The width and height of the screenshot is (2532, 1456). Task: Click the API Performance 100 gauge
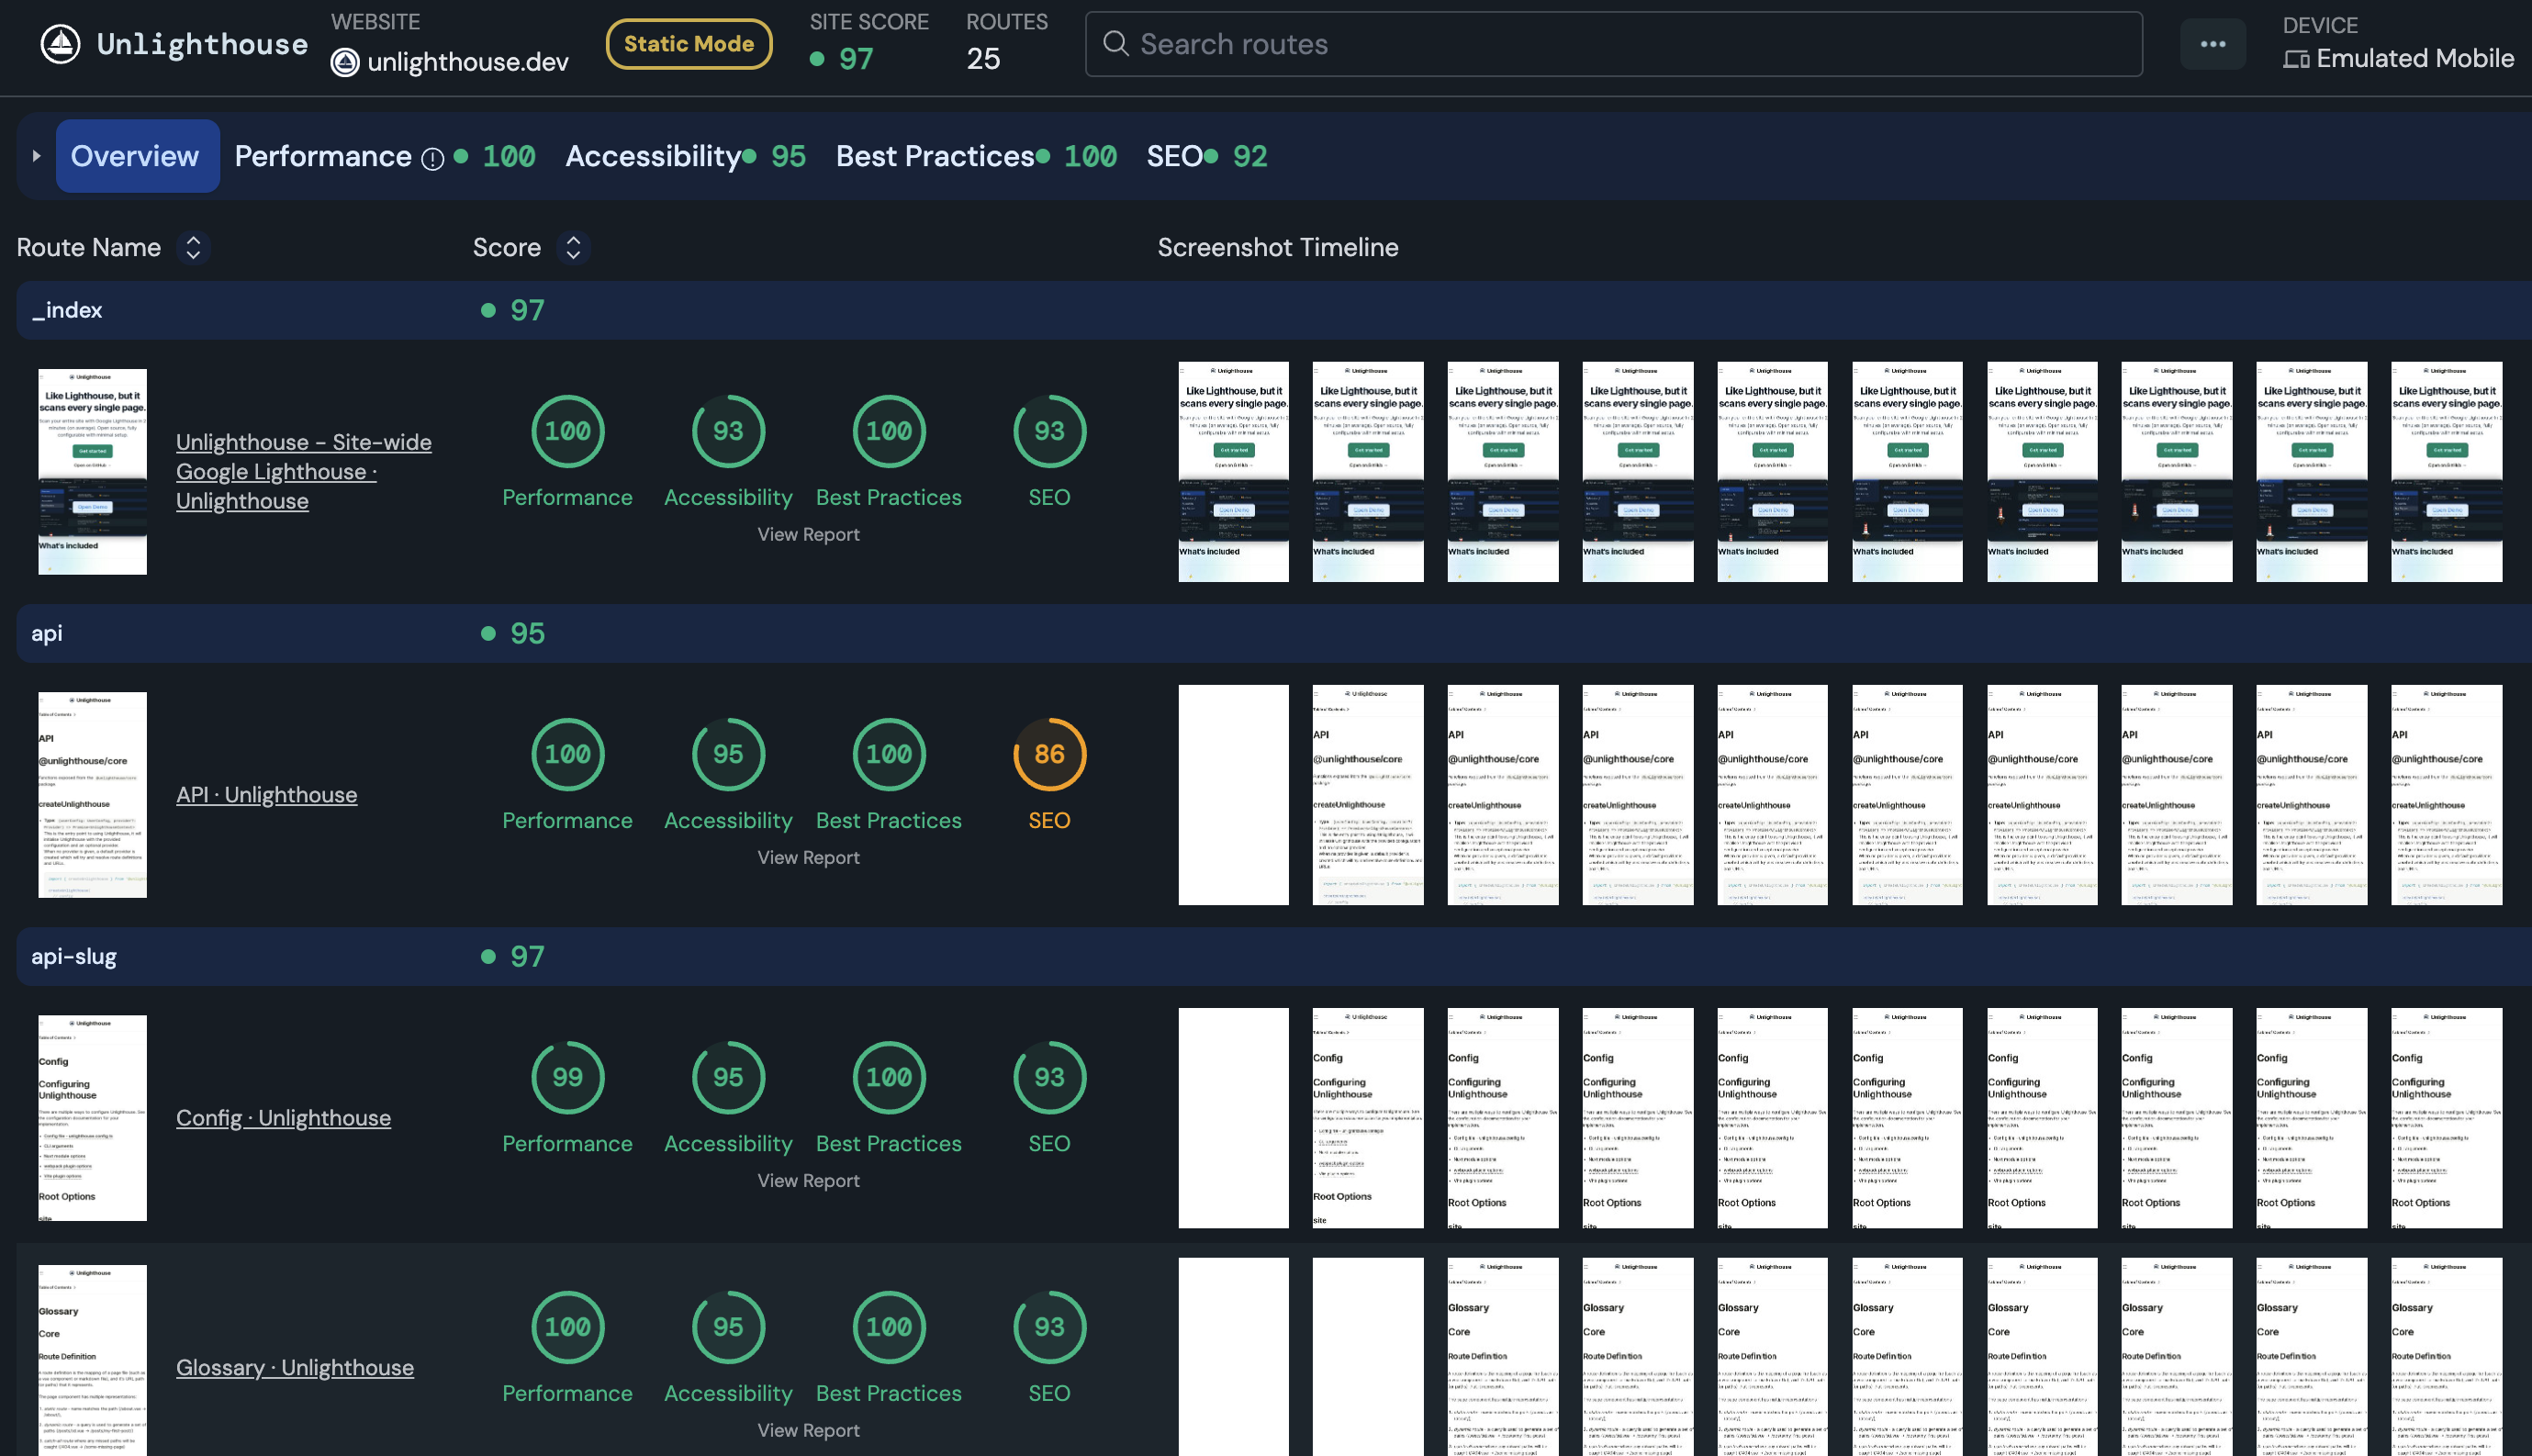(568, 754)
